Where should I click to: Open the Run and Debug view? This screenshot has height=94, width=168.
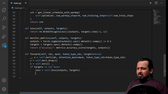click(4, 36)
